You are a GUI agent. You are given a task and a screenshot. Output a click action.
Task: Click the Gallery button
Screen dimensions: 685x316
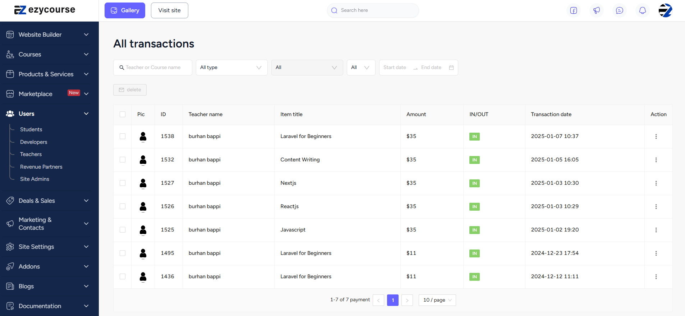(125, 10)
